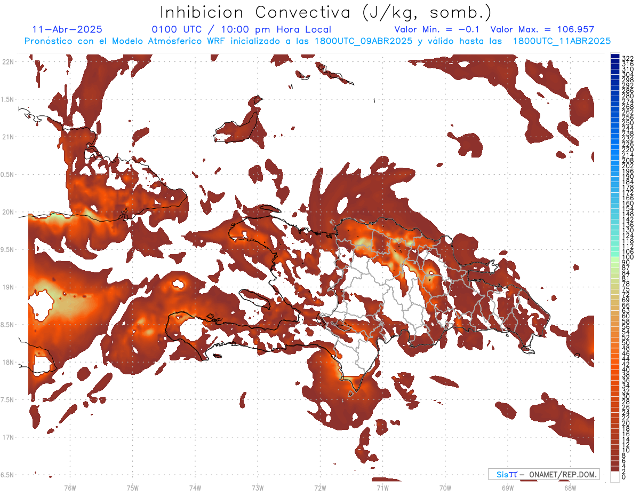Click the '1.5N' latitude label
This screenshot has width=640, height=495.
[x=8, y=99]
